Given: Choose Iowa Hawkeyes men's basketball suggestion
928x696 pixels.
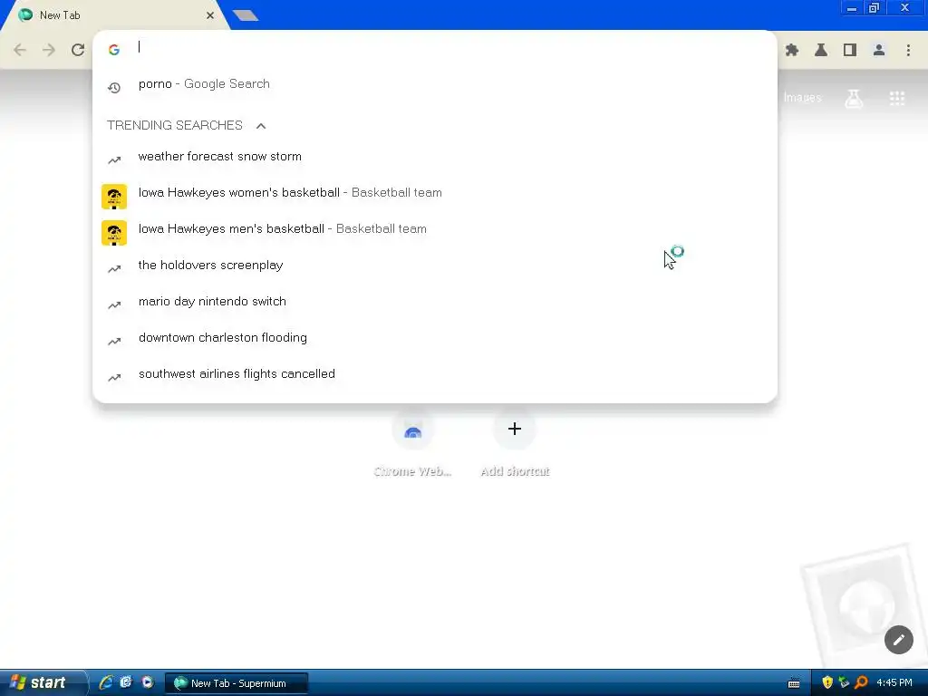Looking at the screenshot, I should pos(435,229).
